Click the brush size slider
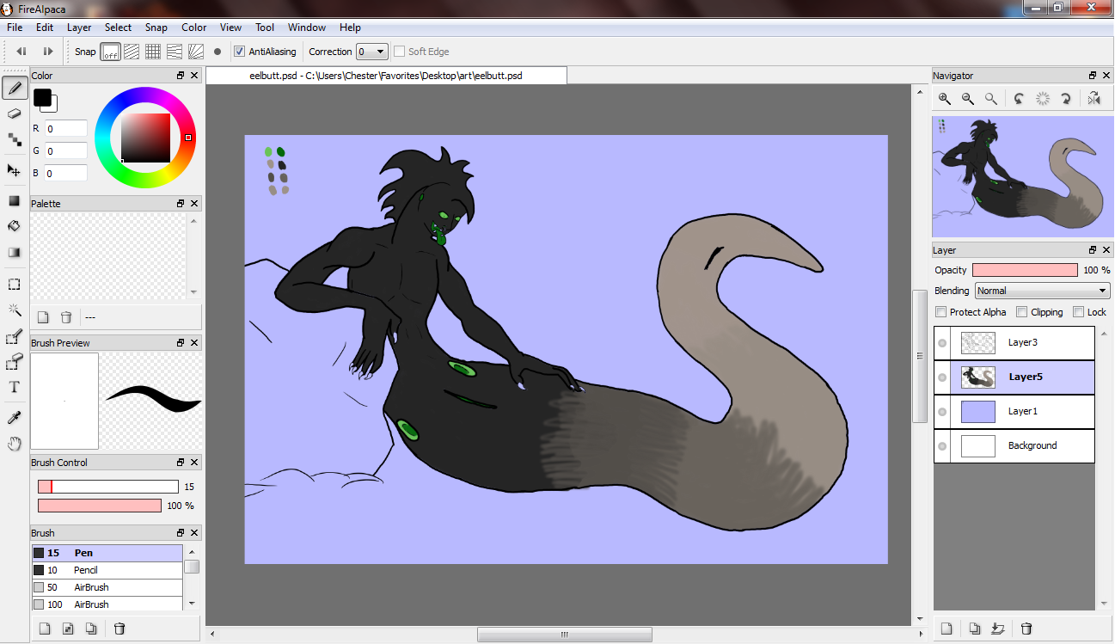Image resolution: width=1115 pixels, height=644 pixels. [x=107, y=487]
